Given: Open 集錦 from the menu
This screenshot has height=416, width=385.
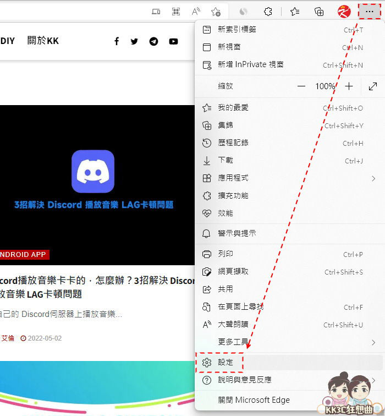Looking at the screenshot, I should coord(289,125).
